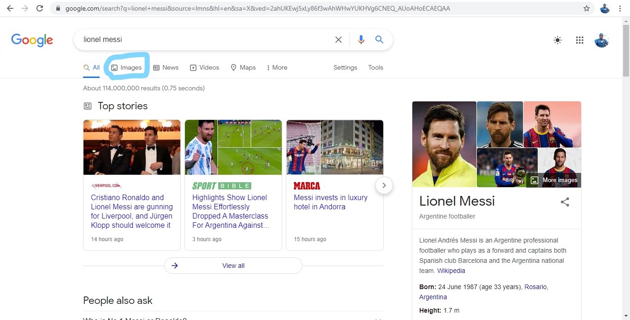630x320 pixels.
Task: Click the browser forward arrow
Action: pyautogui.click(x=24, y=8)
